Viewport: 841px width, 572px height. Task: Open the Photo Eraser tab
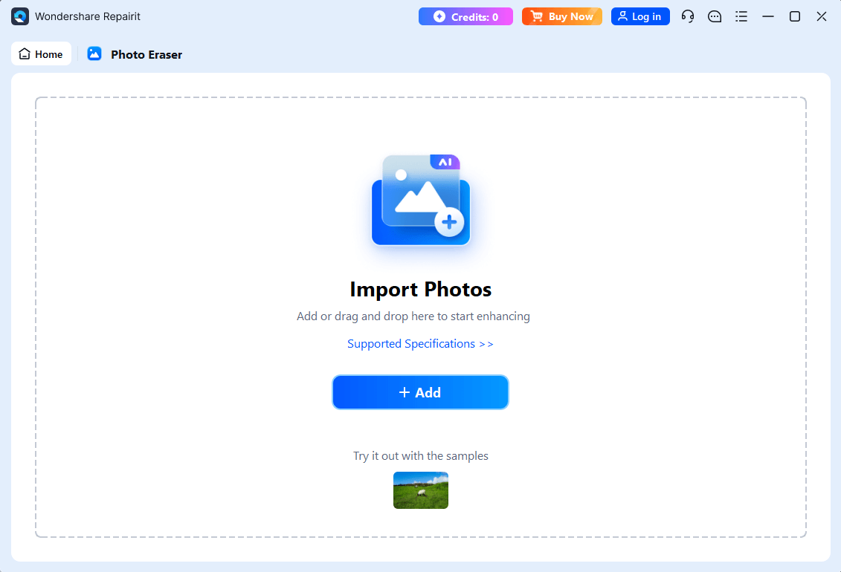point(135,53)
